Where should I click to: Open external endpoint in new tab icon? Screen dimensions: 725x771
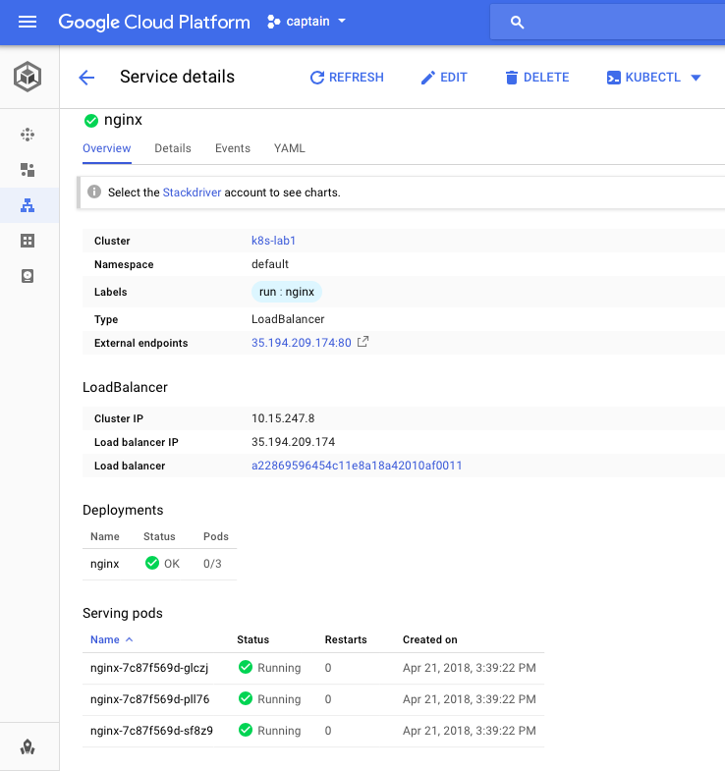(x=363, y=342)
